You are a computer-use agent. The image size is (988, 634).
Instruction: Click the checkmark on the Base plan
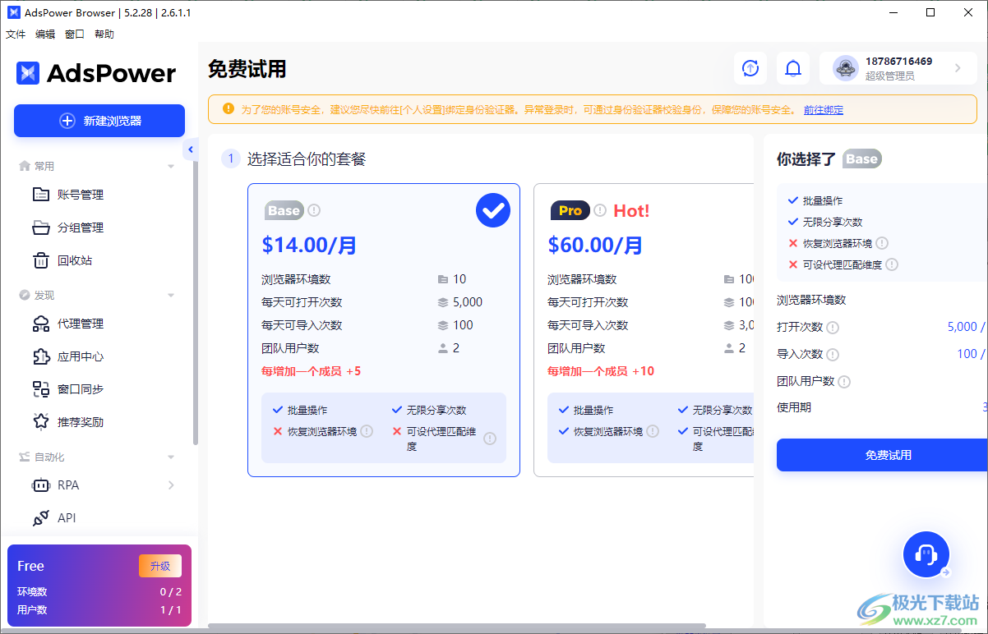point(493,210)
